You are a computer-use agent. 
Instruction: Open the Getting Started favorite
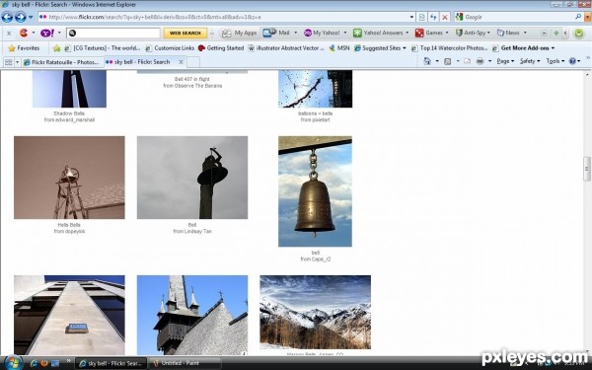pos(221,48)
